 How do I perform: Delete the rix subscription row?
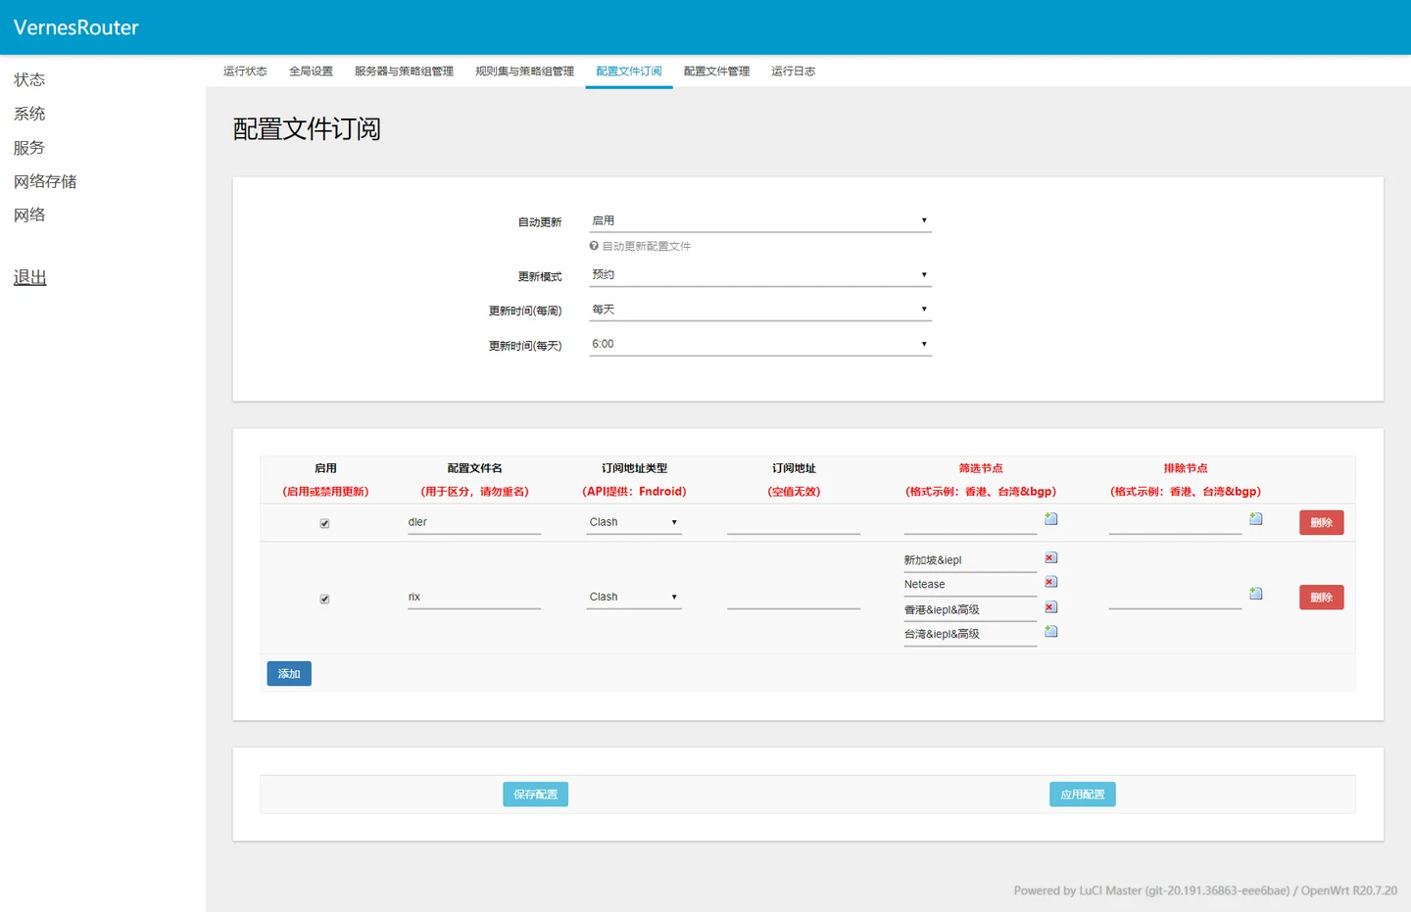pyautogui.click(x=1321, y=598)
